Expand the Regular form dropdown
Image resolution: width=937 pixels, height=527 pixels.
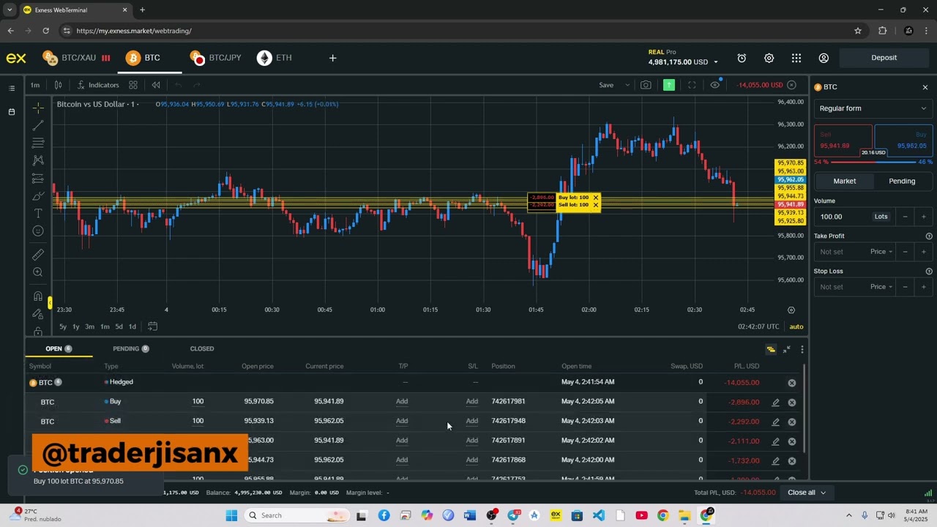(x=872, y=108)
